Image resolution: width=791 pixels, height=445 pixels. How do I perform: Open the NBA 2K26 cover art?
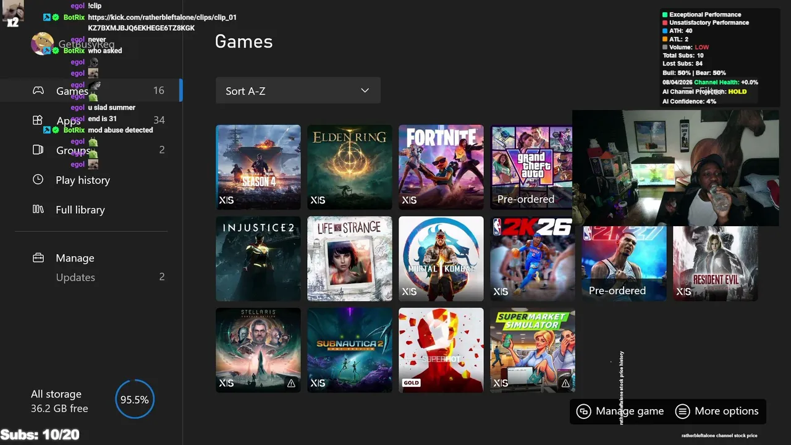tap(533, 258)
